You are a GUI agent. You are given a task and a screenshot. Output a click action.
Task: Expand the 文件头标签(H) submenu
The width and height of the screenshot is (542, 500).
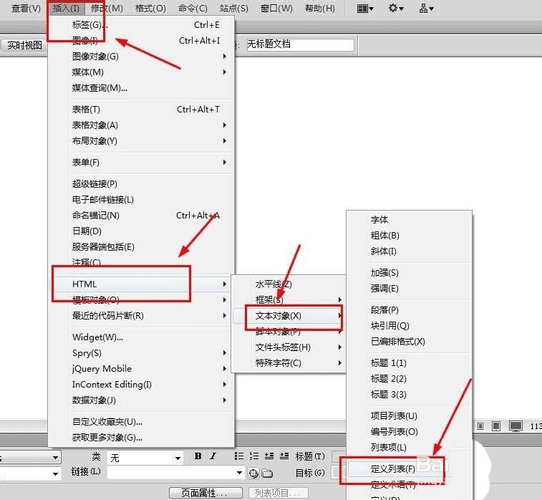pos(289,347)
